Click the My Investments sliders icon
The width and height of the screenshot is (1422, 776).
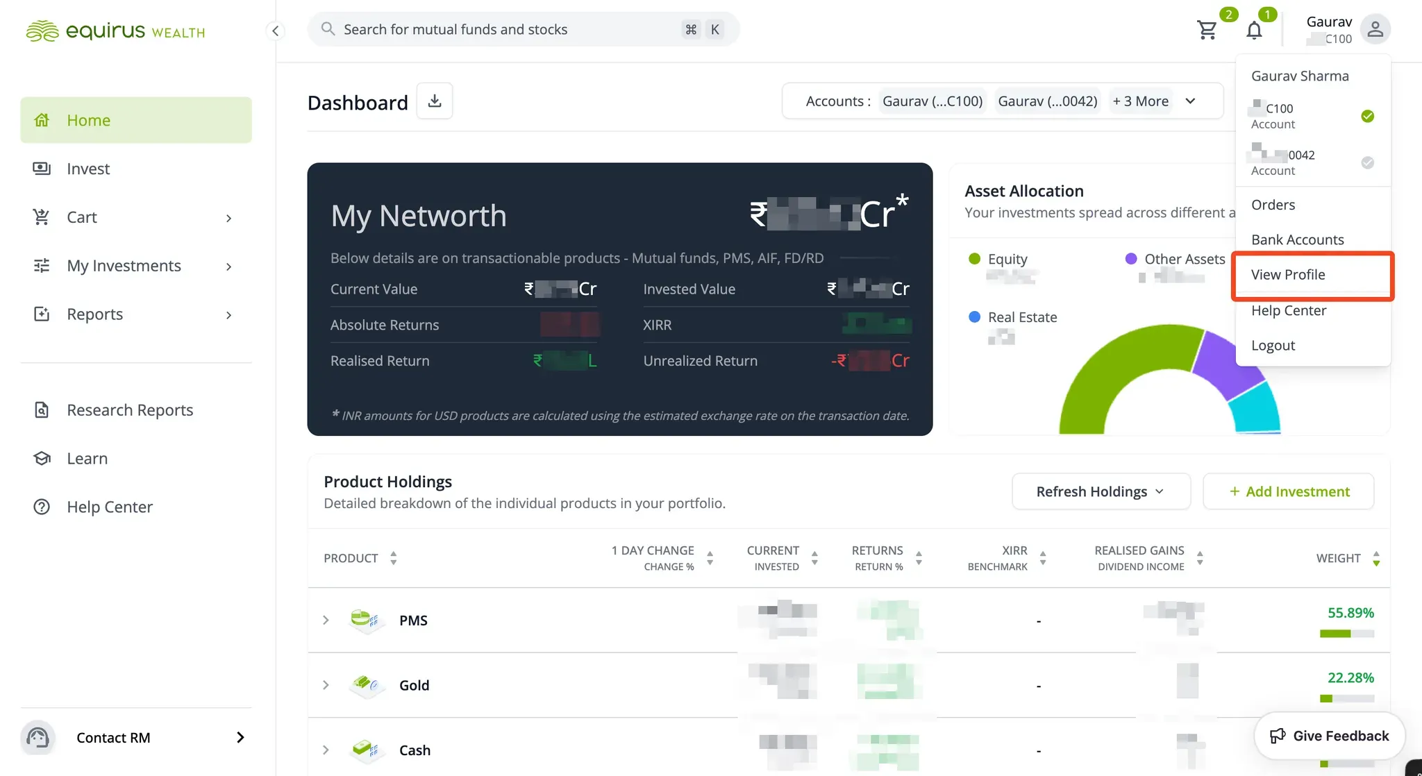(x=42, y=266)
